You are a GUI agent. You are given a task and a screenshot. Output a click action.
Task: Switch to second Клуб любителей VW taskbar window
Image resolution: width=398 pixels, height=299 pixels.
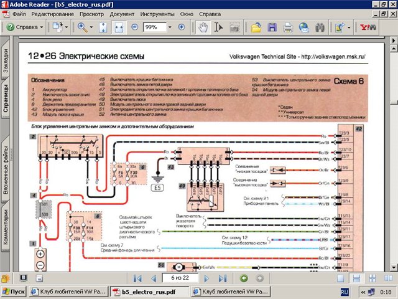231,292
